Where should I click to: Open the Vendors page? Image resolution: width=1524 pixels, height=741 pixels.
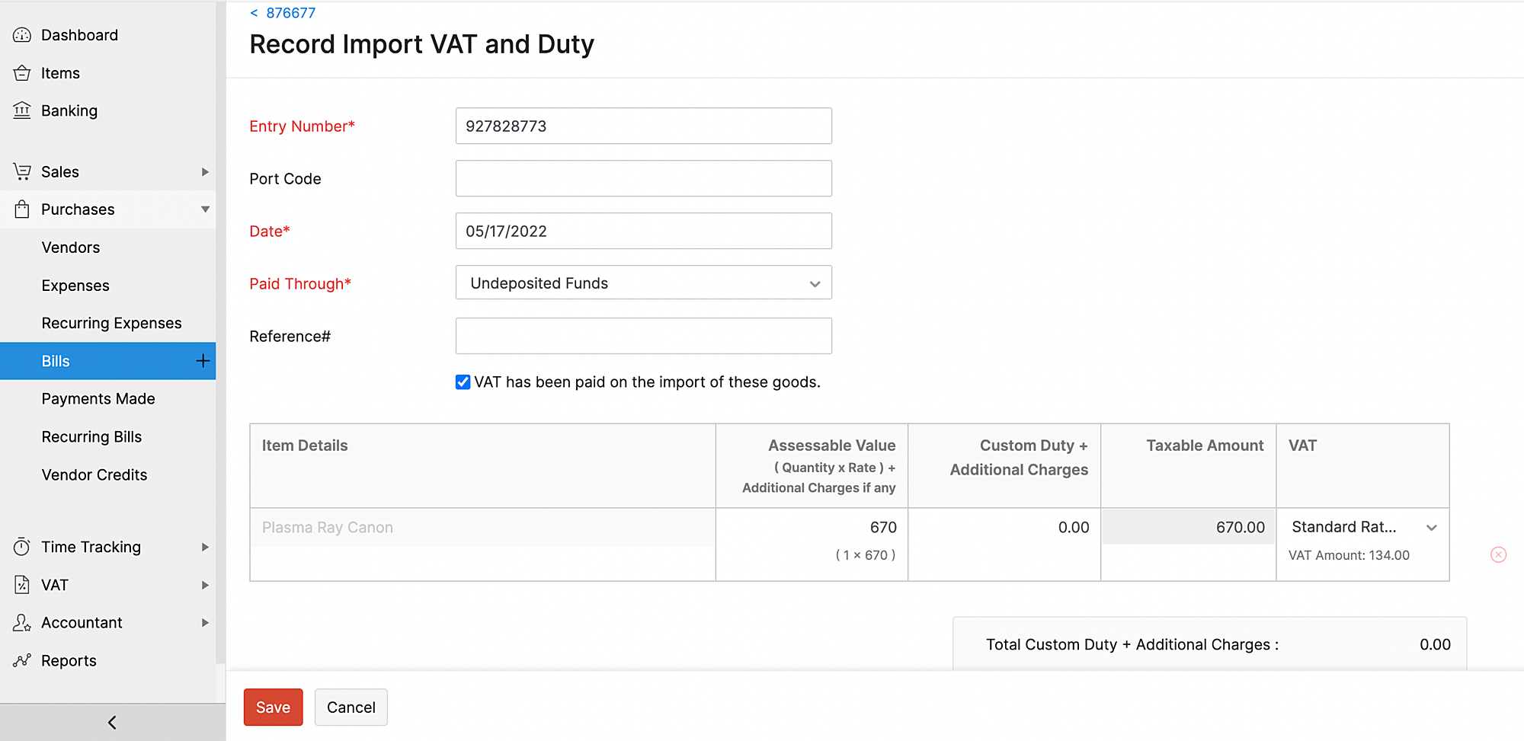click(x=70, y=247)
